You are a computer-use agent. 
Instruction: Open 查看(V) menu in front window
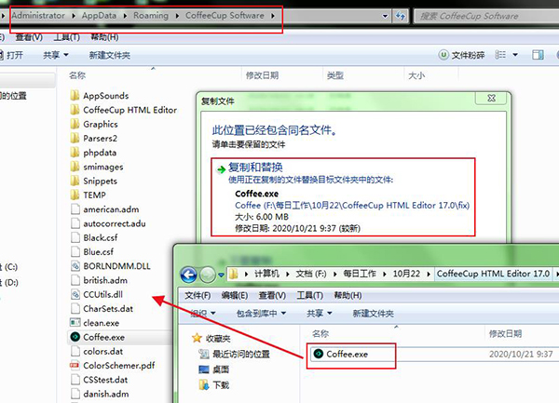click(272, 295)
